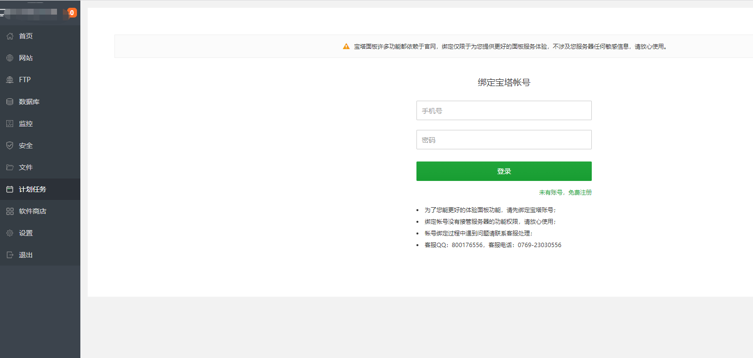Click the grid icon beside 软件商店

10,211
